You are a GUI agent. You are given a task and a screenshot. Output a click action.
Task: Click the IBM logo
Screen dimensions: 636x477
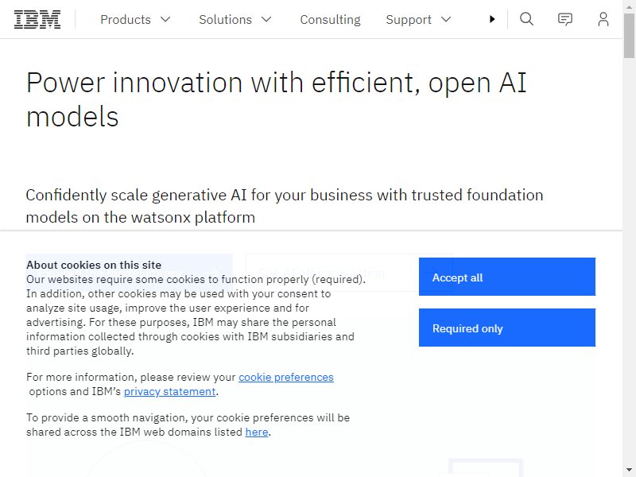tap(37, 19)
